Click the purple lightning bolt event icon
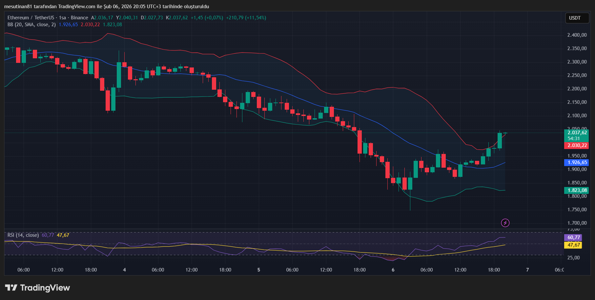Image resolution: width=595 pixels, height=300 pixels. click(505, 223)
